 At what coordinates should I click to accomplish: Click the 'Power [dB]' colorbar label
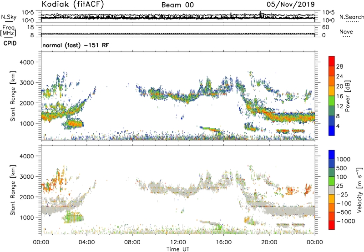[347, 96]
